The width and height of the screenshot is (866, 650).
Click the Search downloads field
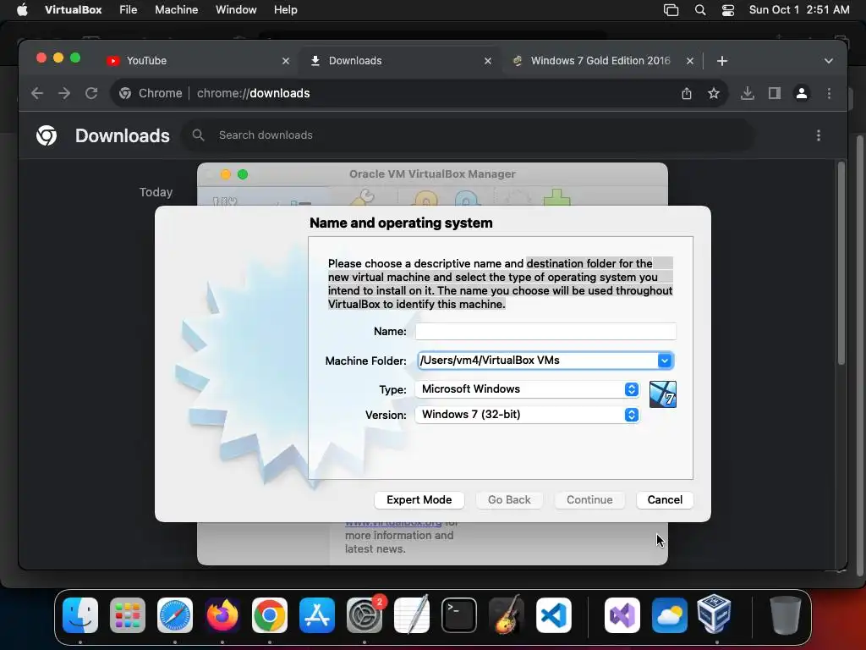tap(469, 135)
